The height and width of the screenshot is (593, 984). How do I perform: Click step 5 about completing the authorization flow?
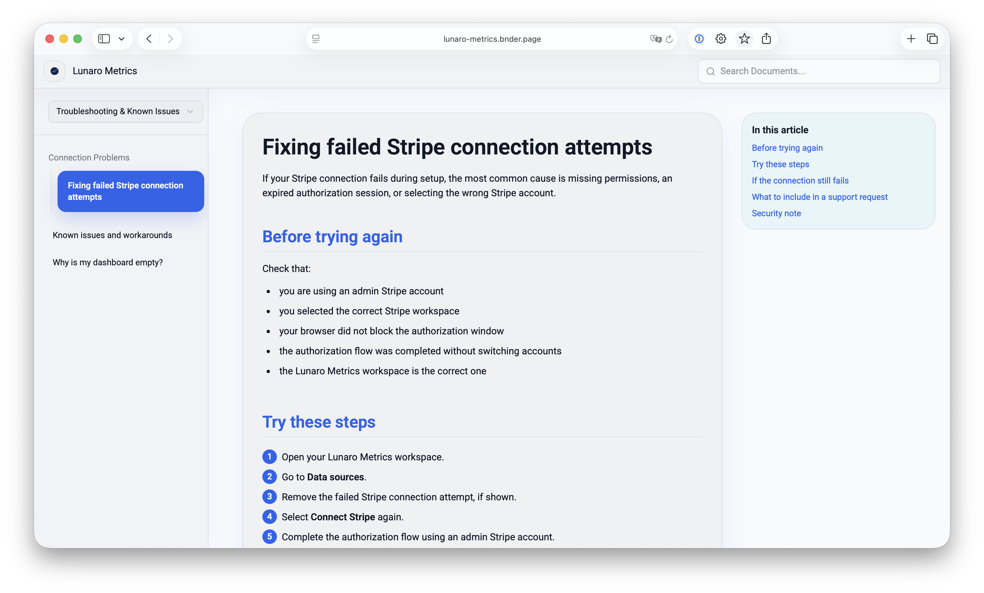(418, 537)
